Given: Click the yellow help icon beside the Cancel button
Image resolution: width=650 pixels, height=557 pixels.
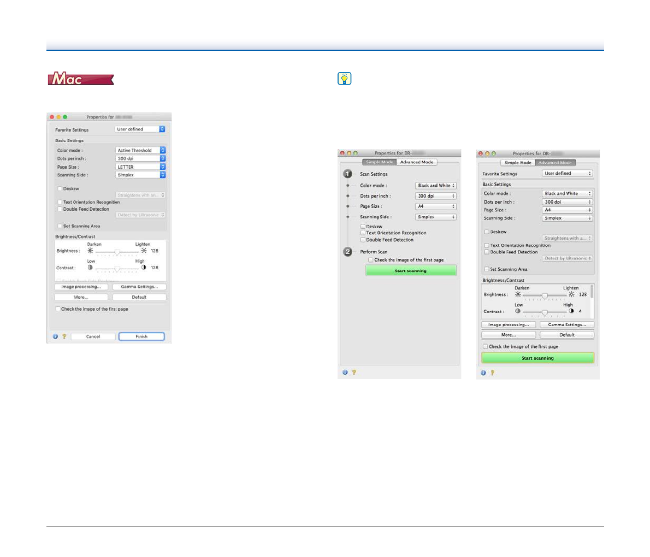Looking at the screenshot, I should 63,336.
